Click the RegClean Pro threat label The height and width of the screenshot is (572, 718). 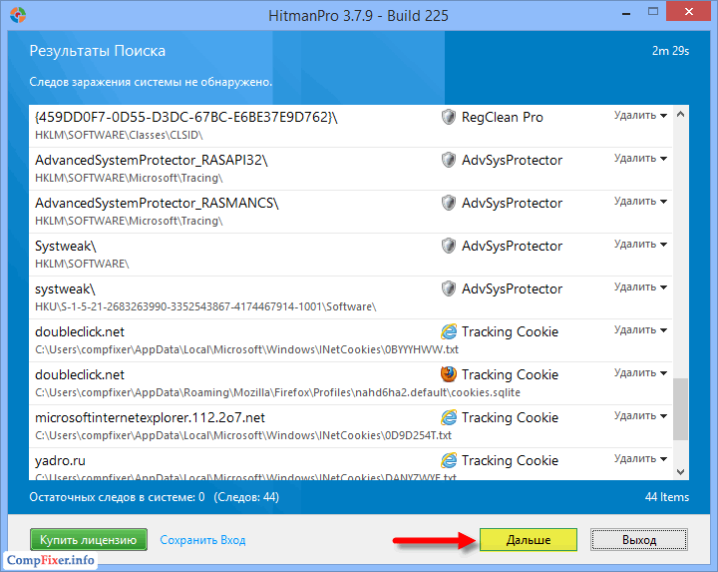pos(503,118)
